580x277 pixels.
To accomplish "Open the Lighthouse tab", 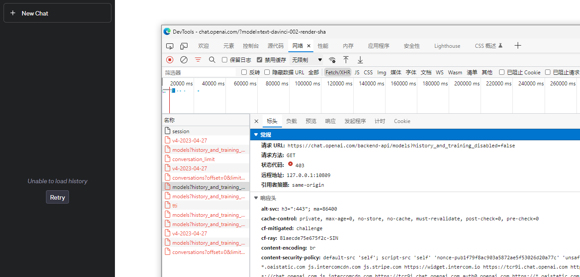I will point(447,46).
